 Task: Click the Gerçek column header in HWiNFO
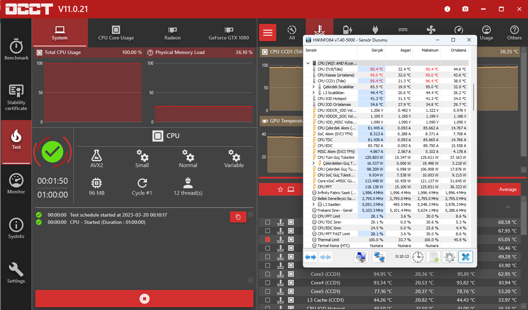377,51
